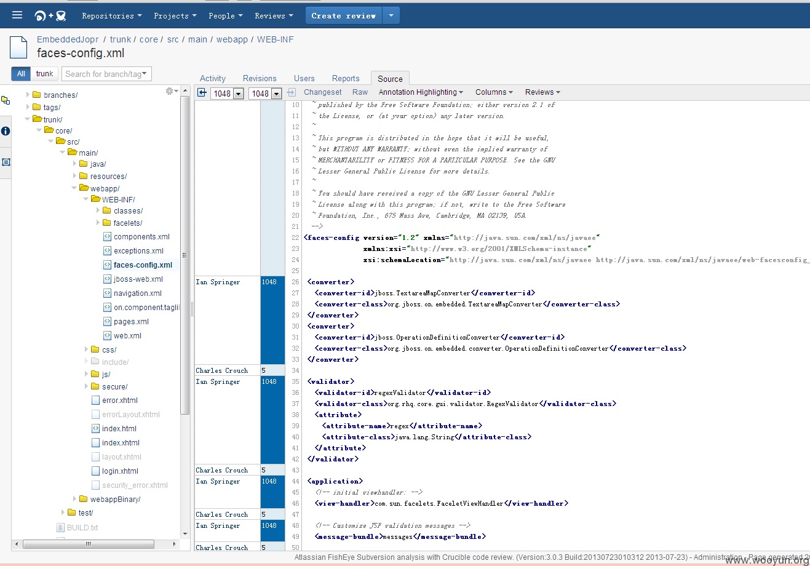Click the Search for branch/tag field

(x=106, y=74)
